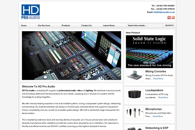Image resolution: width=195 pixels, height=130 pixels.
Task: Open the YouTube social icon
Action: pyautogui.click(x=169, y=18)
